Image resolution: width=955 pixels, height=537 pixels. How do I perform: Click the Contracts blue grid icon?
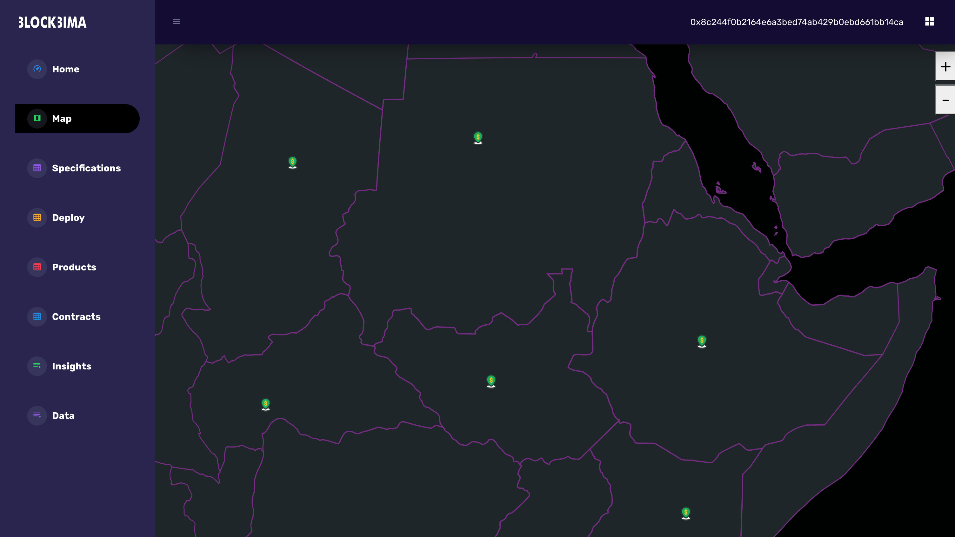[37, 317]
